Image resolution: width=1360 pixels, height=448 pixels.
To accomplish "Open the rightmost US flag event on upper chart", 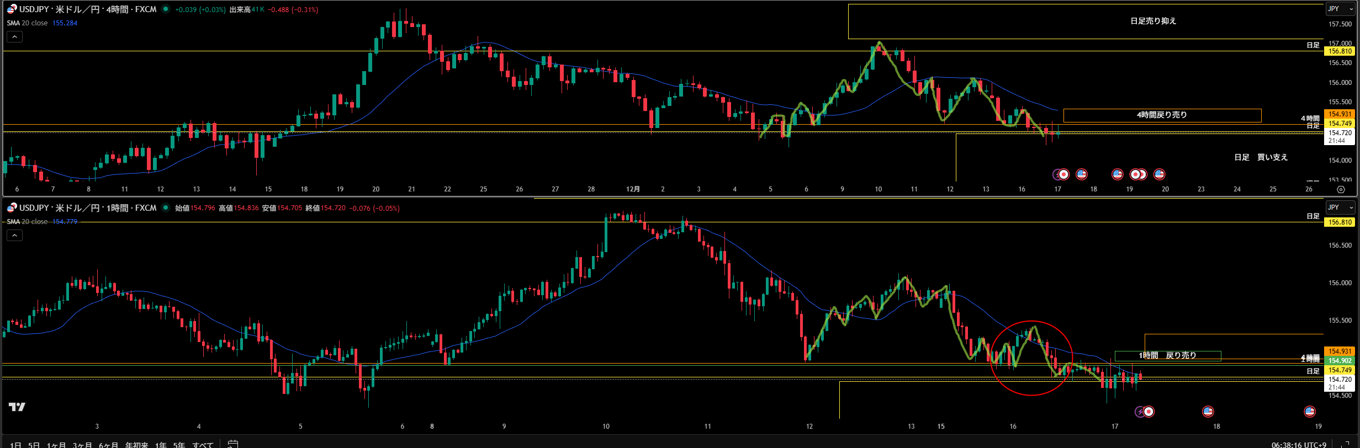I will tap(1159, 174).
